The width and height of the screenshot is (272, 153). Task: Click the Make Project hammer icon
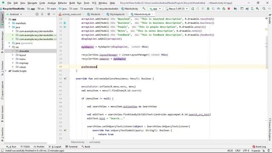click(144, 8)
